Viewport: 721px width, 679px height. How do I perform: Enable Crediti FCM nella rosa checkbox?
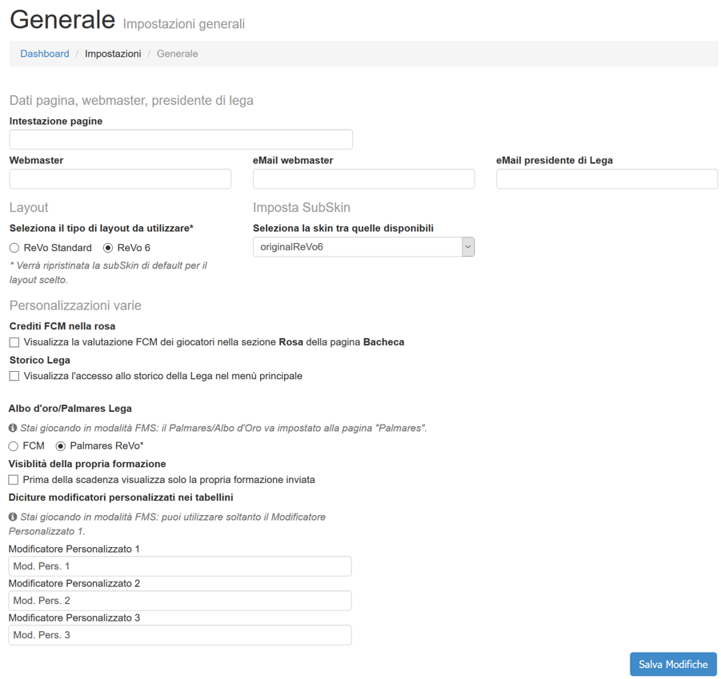pos(14,342)
